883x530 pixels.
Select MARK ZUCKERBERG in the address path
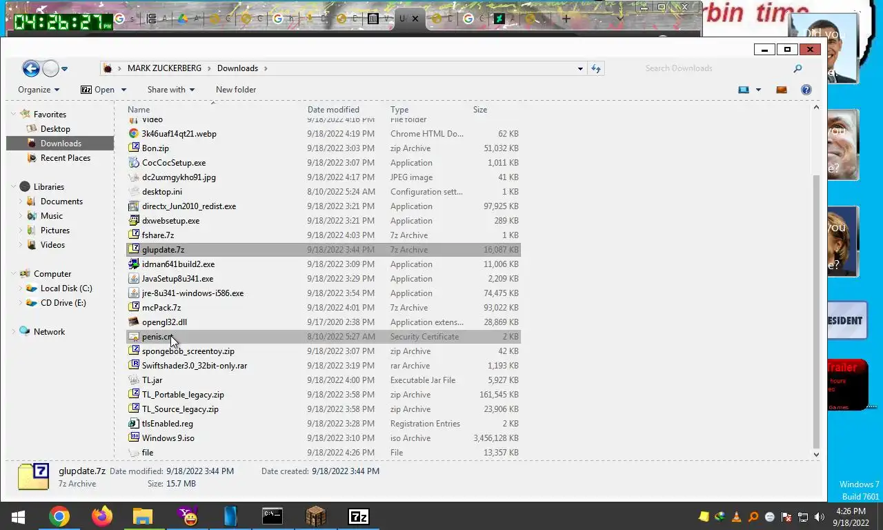pos(164,68)
